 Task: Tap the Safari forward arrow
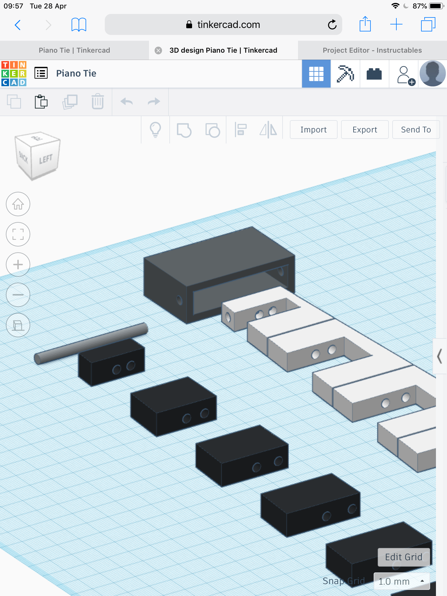(48, 25)
